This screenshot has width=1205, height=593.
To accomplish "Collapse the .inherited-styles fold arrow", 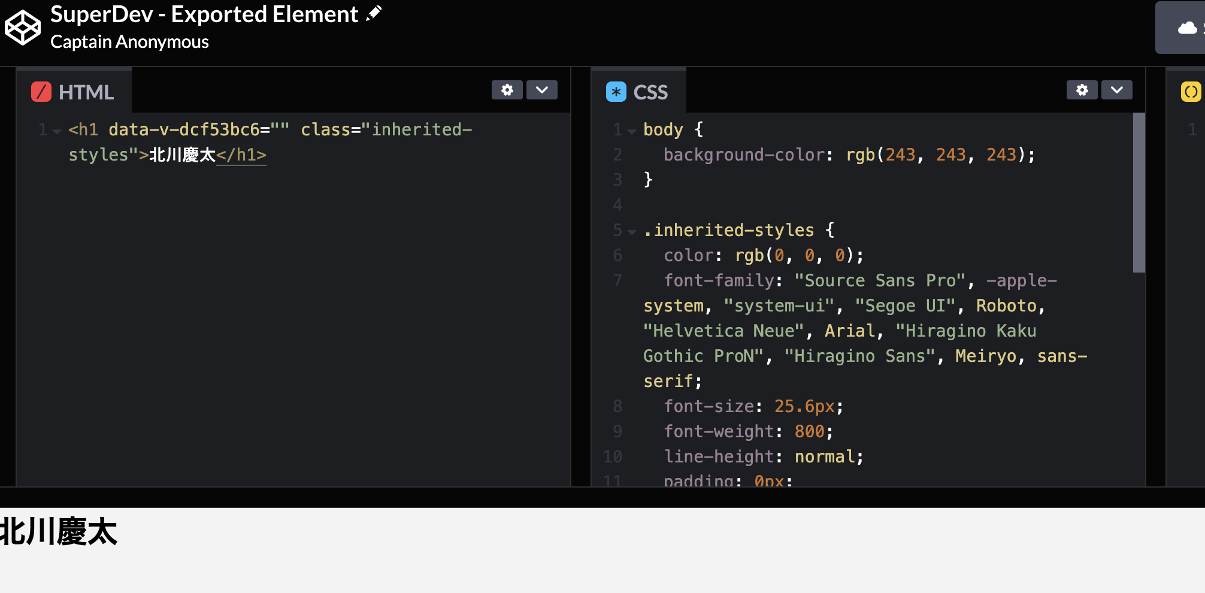I will (632, 232).
